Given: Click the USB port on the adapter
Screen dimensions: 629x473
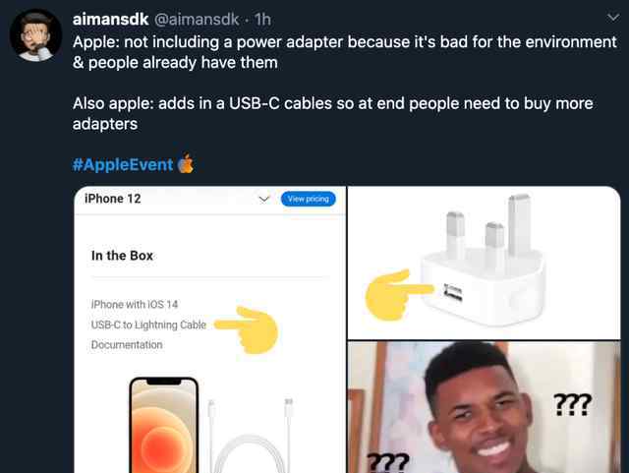Looking at the screenshot, I should tap(453, 293).
